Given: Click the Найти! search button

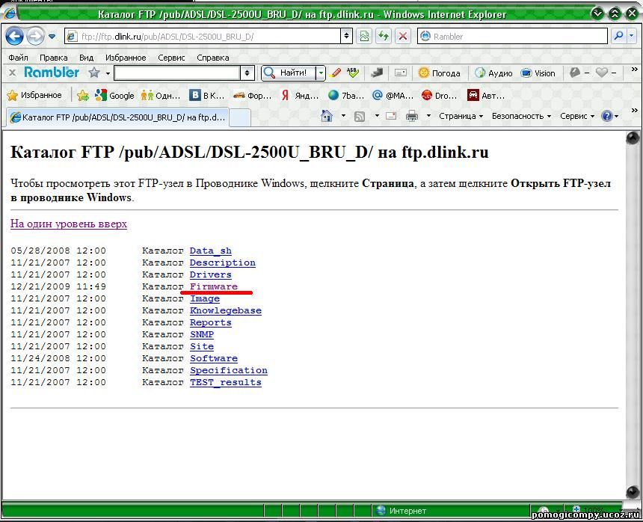Looking at the screenshot, I should coord(289,73).
